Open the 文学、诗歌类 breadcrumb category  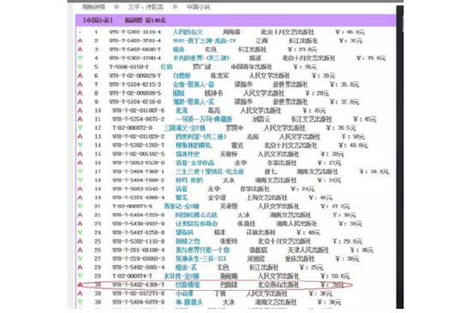pos(146,7)
